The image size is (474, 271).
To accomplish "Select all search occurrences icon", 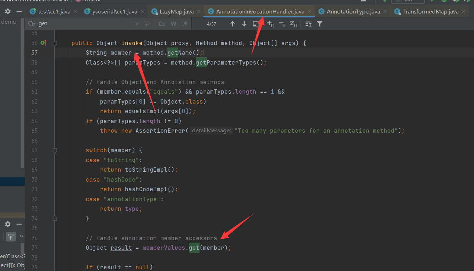I will click(293, 24).
